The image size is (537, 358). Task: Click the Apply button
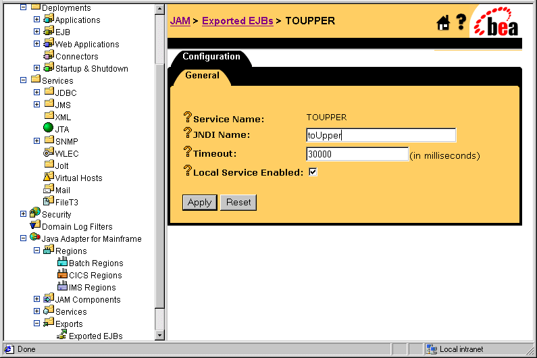200,203
